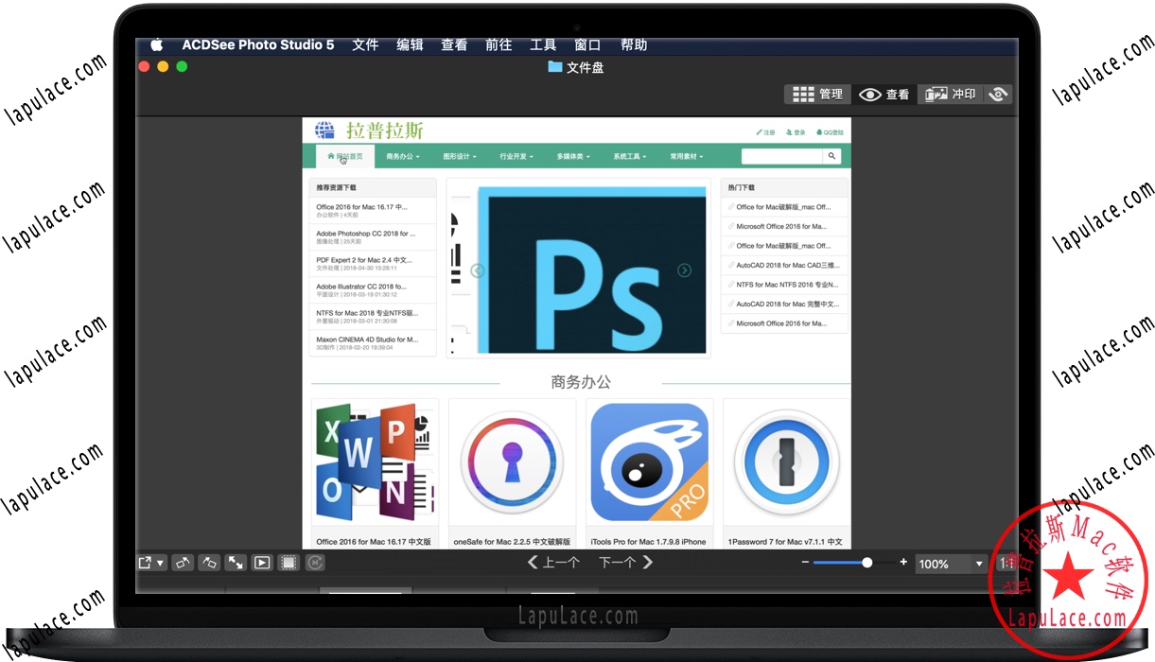Rotate the image left
Image resolution: width=1155 pixels, height=662 pixels.
184,563
